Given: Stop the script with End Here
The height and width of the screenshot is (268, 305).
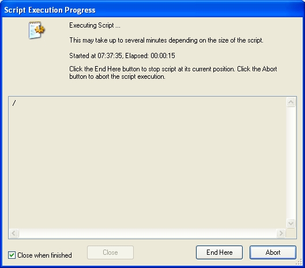Looking at the screenshot, I should click(x=219, y=252).
